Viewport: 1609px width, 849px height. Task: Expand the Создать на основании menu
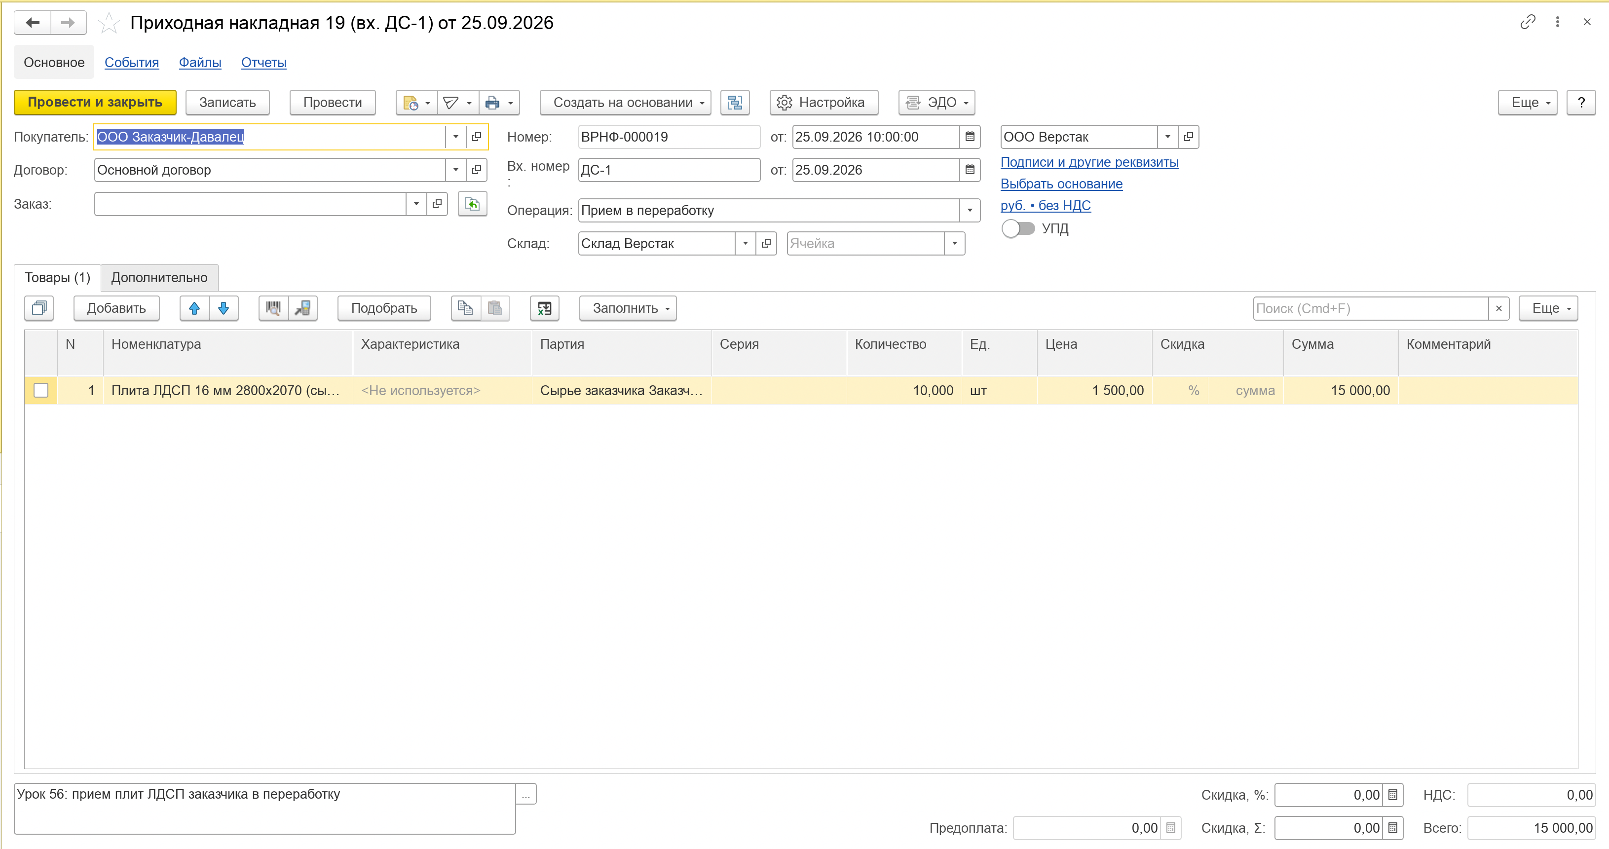click(x=625, y=103)
